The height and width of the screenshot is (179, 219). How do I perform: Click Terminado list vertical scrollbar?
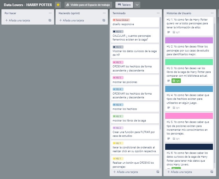pos(160,73)
